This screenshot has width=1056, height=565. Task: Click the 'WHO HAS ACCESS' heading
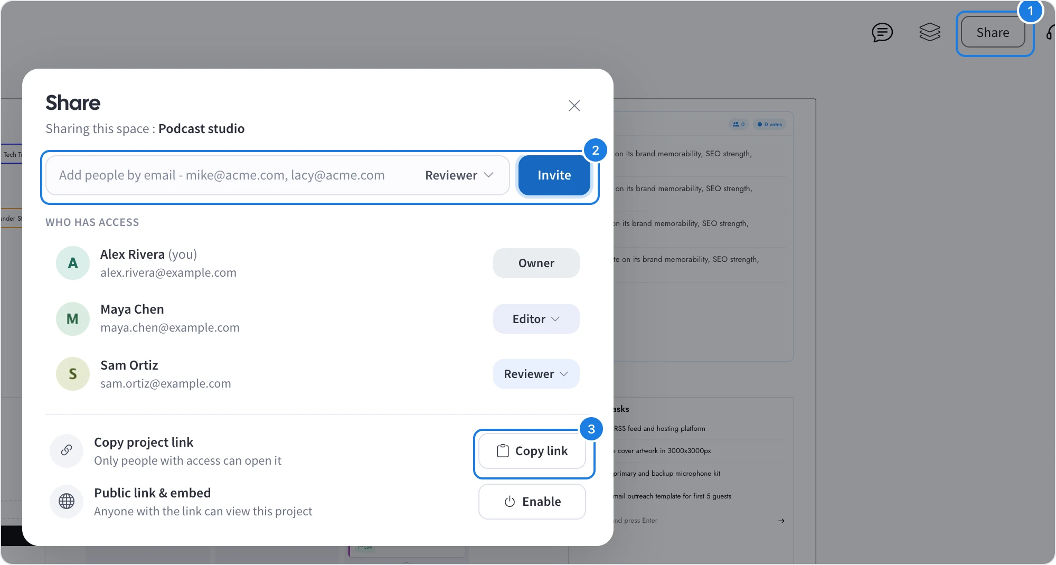92,222
